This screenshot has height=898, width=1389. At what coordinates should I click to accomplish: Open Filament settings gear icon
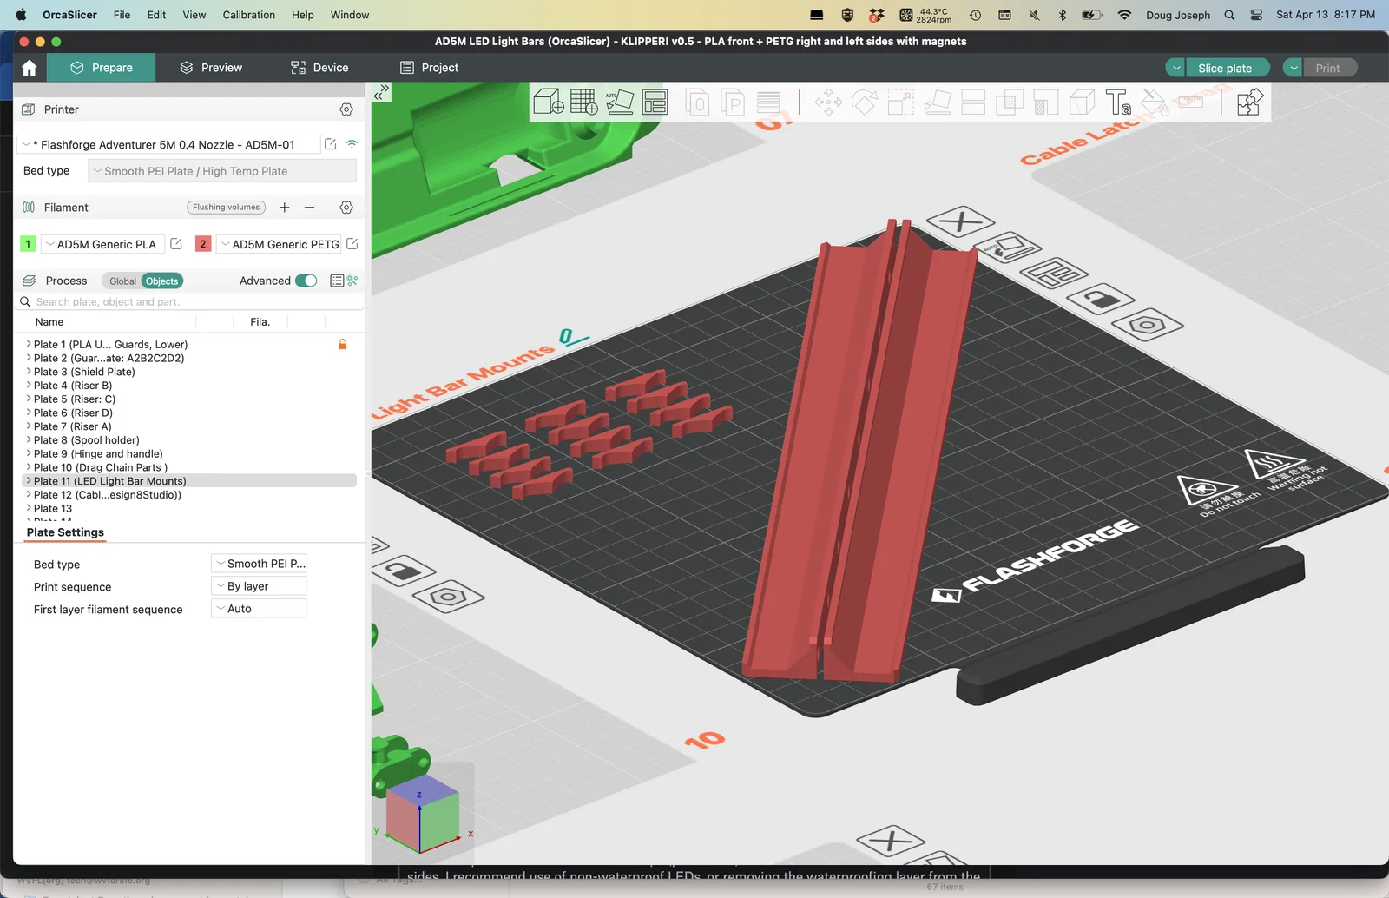[x=346, y=208]
